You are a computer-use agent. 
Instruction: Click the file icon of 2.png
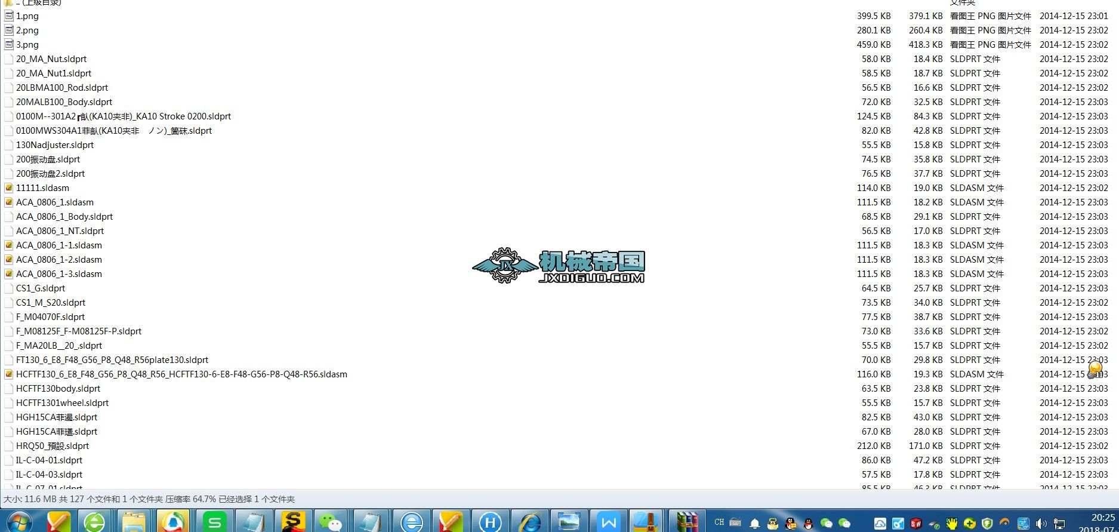9,30
